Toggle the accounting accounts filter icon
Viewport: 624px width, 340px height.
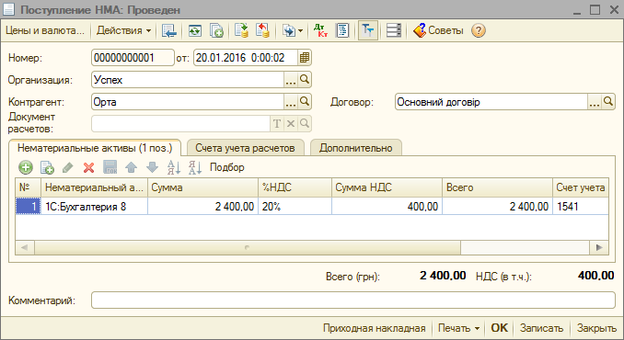tap(368, 30)
